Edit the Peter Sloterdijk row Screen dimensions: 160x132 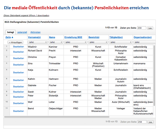pos(18,97)
